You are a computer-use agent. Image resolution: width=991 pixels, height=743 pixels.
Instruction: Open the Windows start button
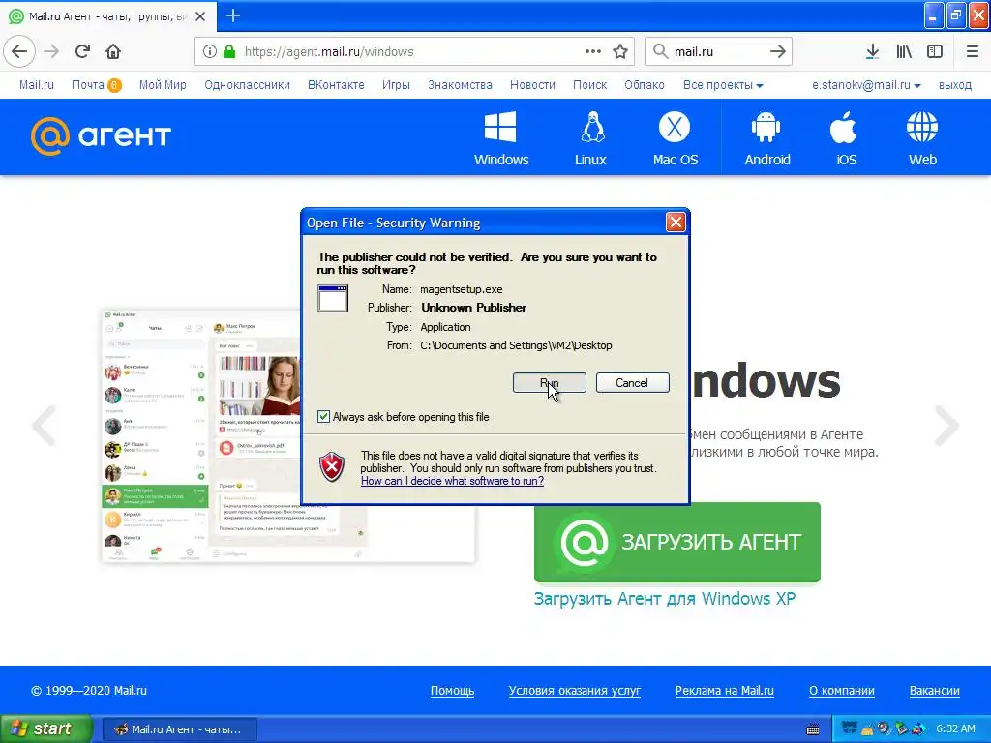(45, 729)
